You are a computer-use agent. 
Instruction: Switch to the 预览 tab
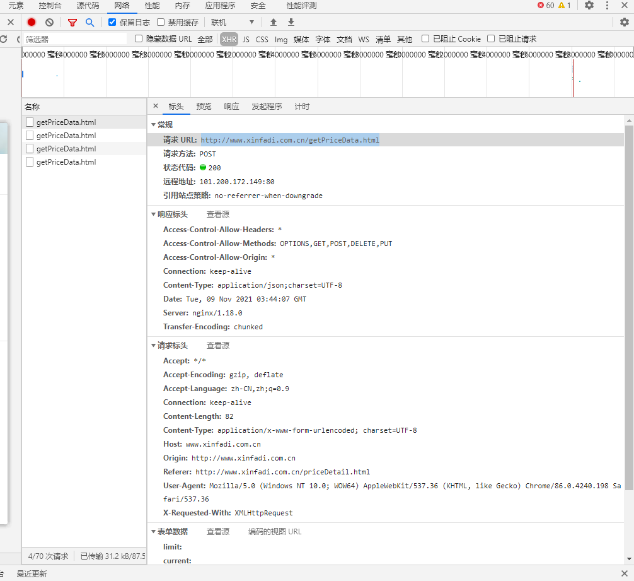click(204, 107)
